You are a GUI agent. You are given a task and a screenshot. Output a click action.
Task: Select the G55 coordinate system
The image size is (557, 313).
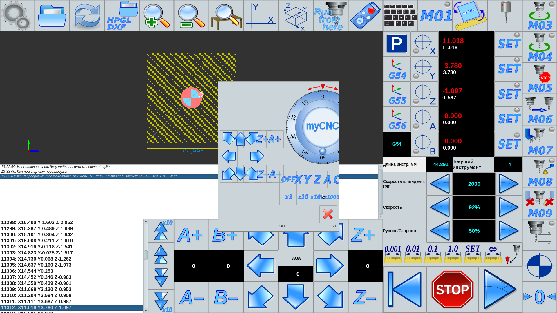tap(397, 94)
